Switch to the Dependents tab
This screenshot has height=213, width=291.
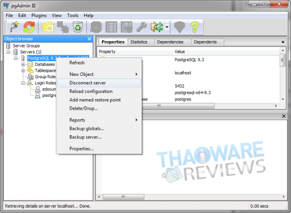click(207, 42)
